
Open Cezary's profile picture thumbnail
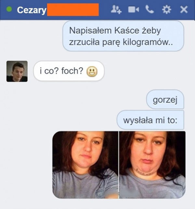[x=17, y=71]
